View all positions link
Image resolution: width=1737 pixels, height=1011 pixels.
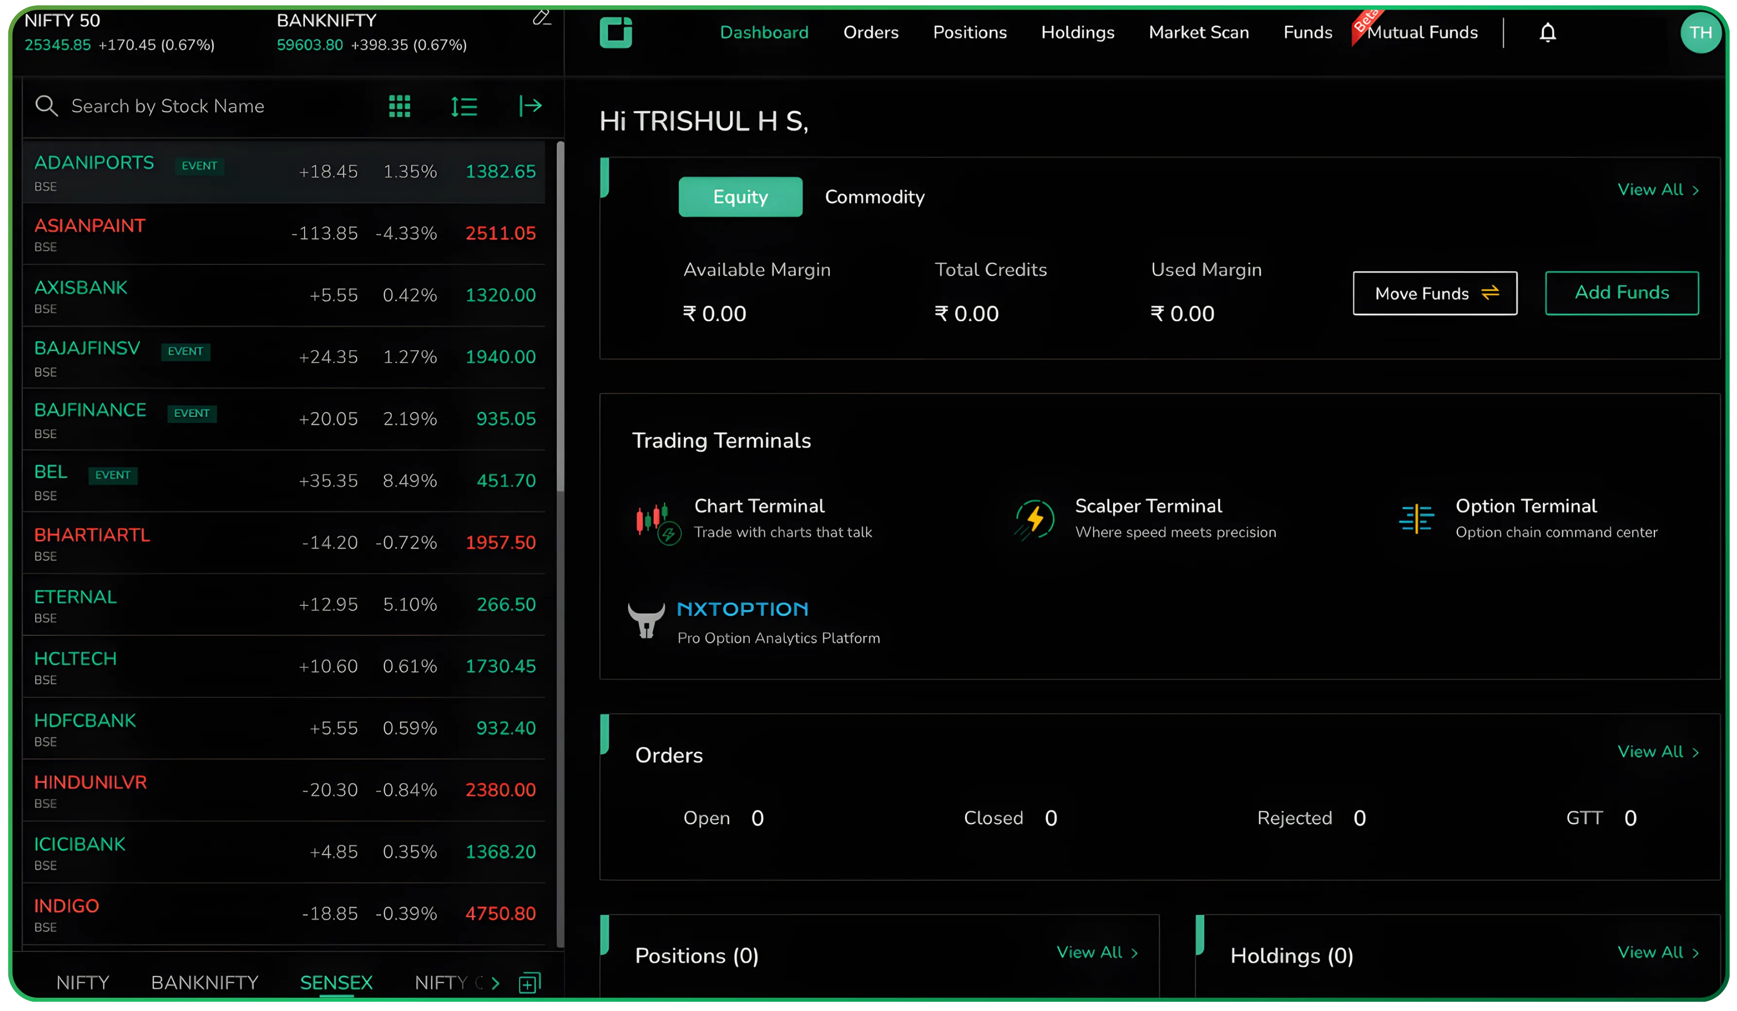pyautogui.click(x=1098, y=952)
